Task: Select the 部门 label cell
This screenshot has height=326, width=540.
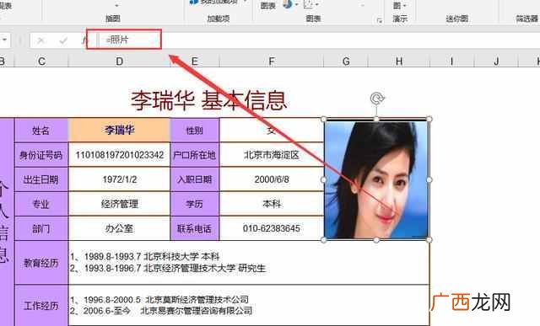Action: coord(41,228)
